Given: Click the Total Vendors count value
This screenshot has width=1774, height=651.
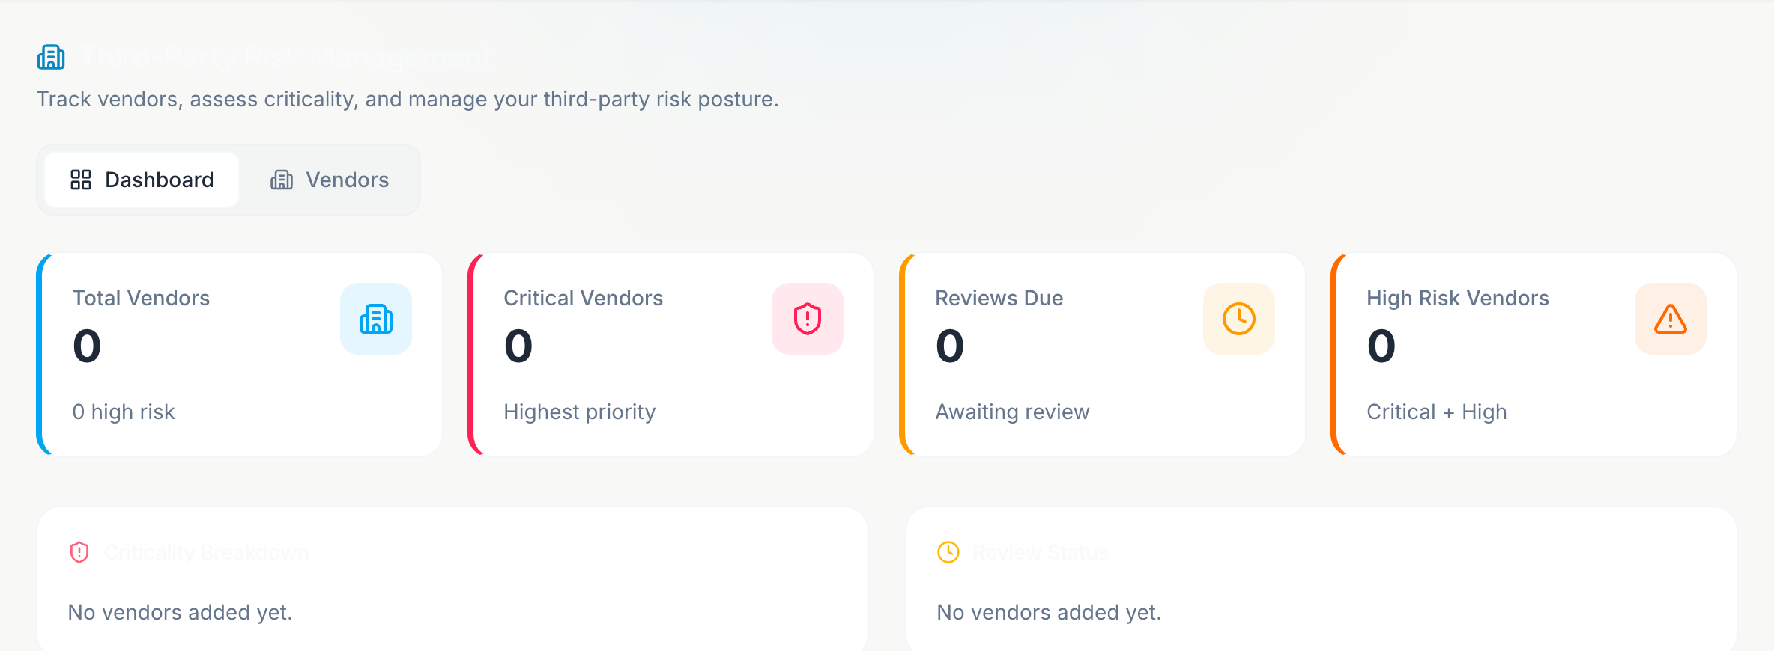Looking at the screenshot, I should tap(87, 346).
